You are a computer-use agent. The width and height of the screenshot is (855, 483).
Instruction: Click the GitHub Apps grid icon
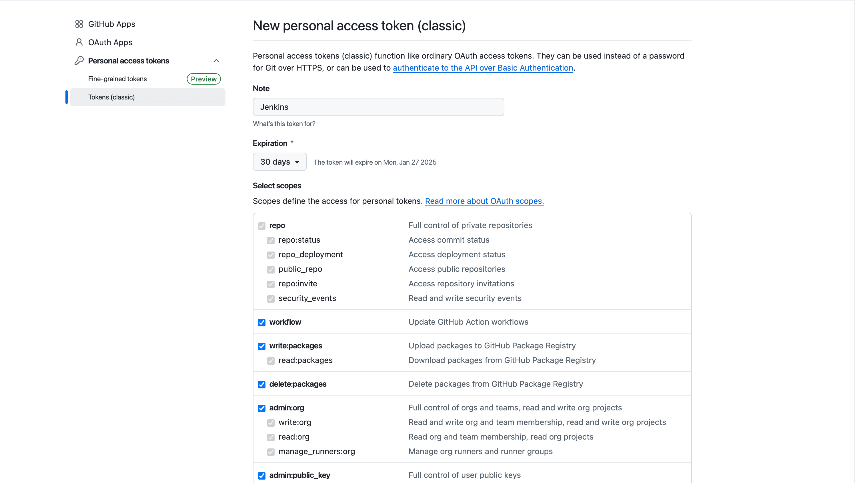click(79, 24)
